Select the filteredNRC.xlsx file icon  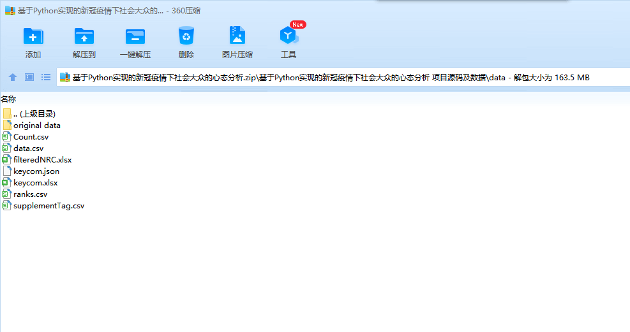click(x=6, y=159)
